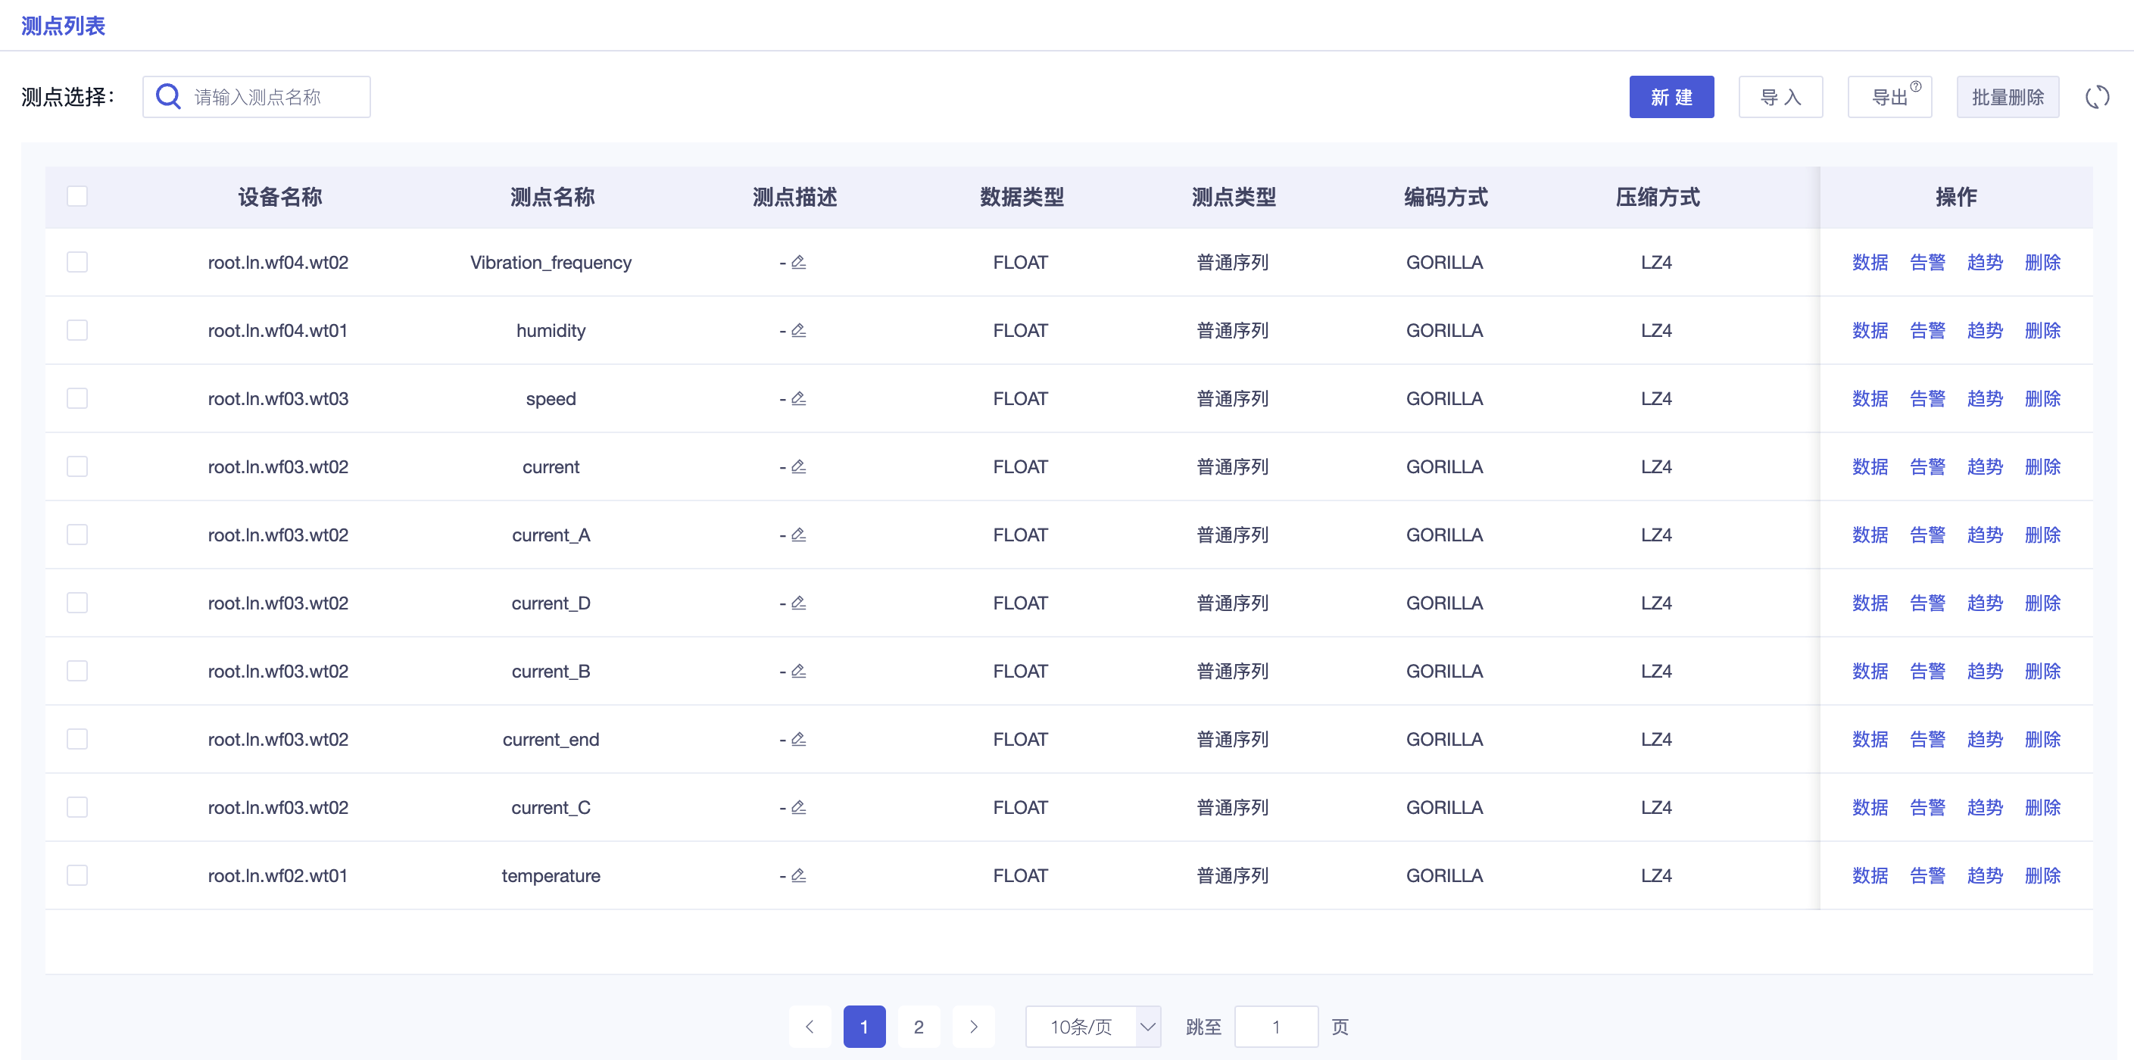The height and width of the screenshot is (1060, 2134).
Task: Click edit pencil in speed row
Action: (799, 398)
